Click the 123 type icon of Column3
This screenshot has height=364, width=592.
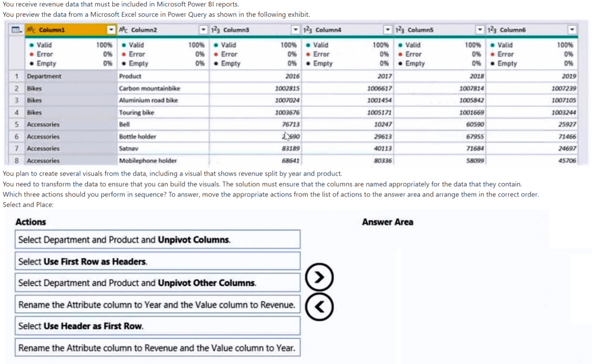[x=215, y=29]
